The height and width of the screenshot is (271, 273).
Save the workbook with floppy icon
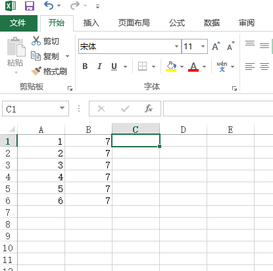30,6
